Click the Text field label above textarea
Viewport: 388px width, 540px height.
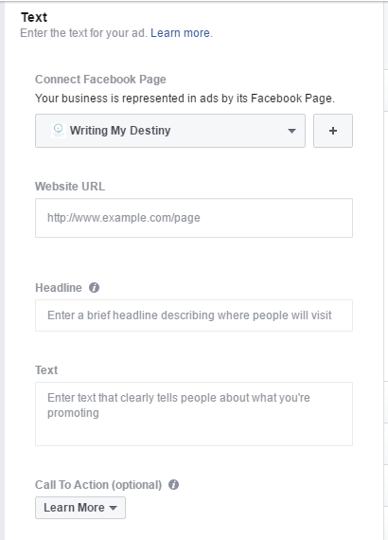(46, 370)
